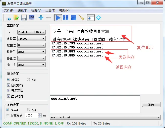Click the app icon in title bar
Screen dimensions: 165x128
coord(4,4)
